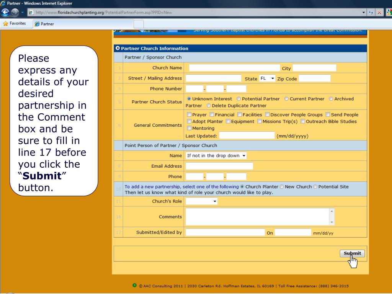The image size is (392, 294).
Task: Click the Church Name input field
Action: (x=234, y=68)
